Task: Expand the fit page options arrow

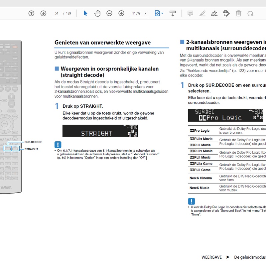Action: coord(162,13)
